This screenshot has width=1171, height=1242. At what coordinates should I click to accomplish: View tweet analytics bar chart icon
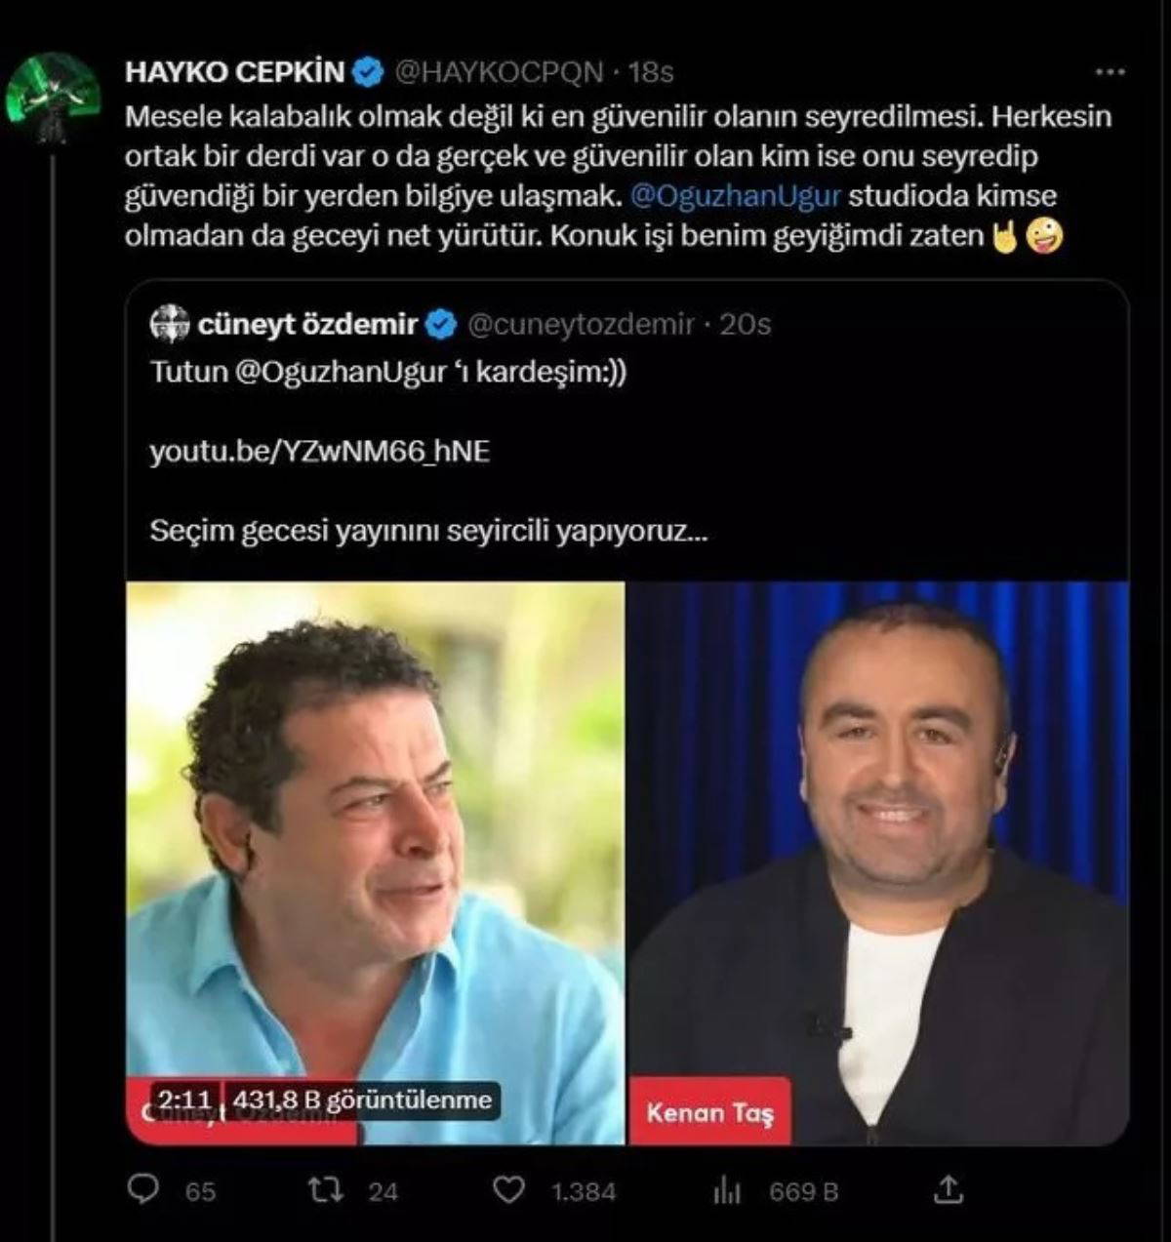click(x=727, y=1190)
